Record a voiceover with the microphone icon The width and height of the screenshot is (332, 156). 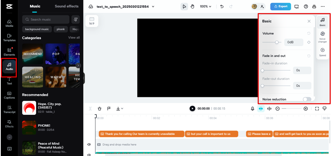click(x=252, y=108)
